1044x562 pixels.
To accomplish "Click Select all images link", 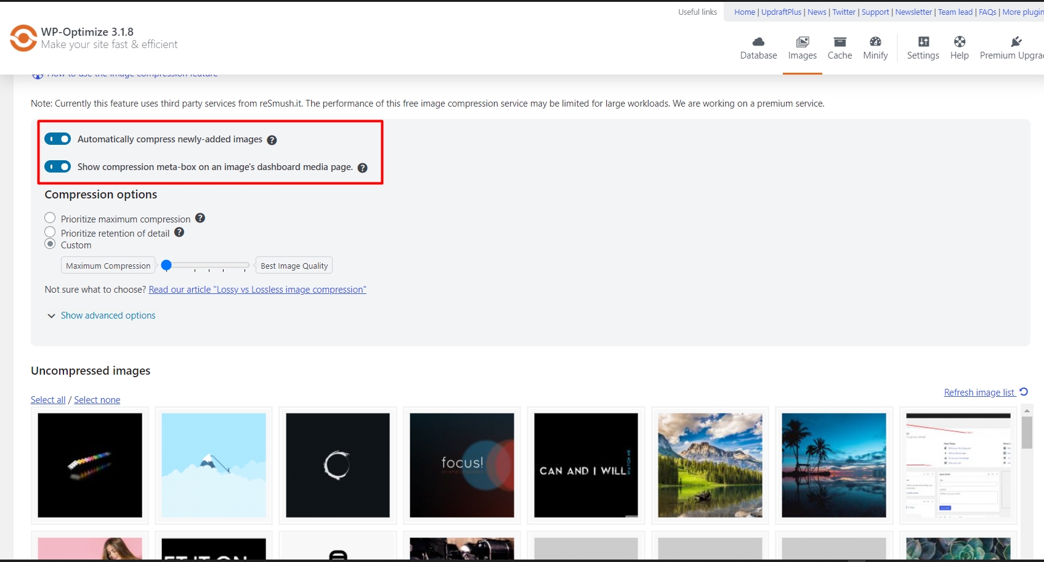I will (48, 400).
